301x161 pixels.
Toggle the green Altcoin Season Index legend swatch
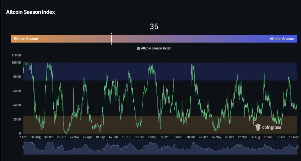coord(138,48)
